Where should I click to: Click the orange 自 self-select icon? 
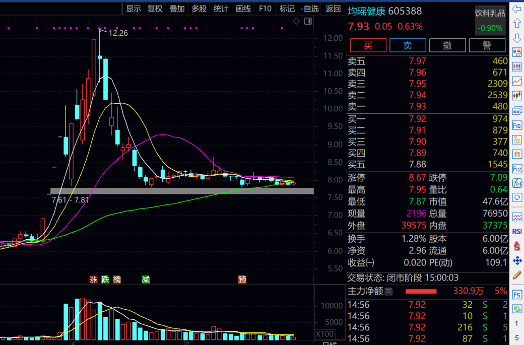(x=516, y=154)
